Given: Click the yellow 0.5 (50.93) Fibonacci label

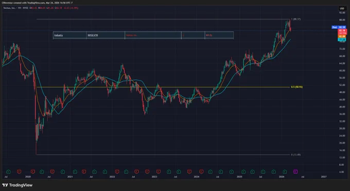Looking at the screenshot, I should point(296,87).
